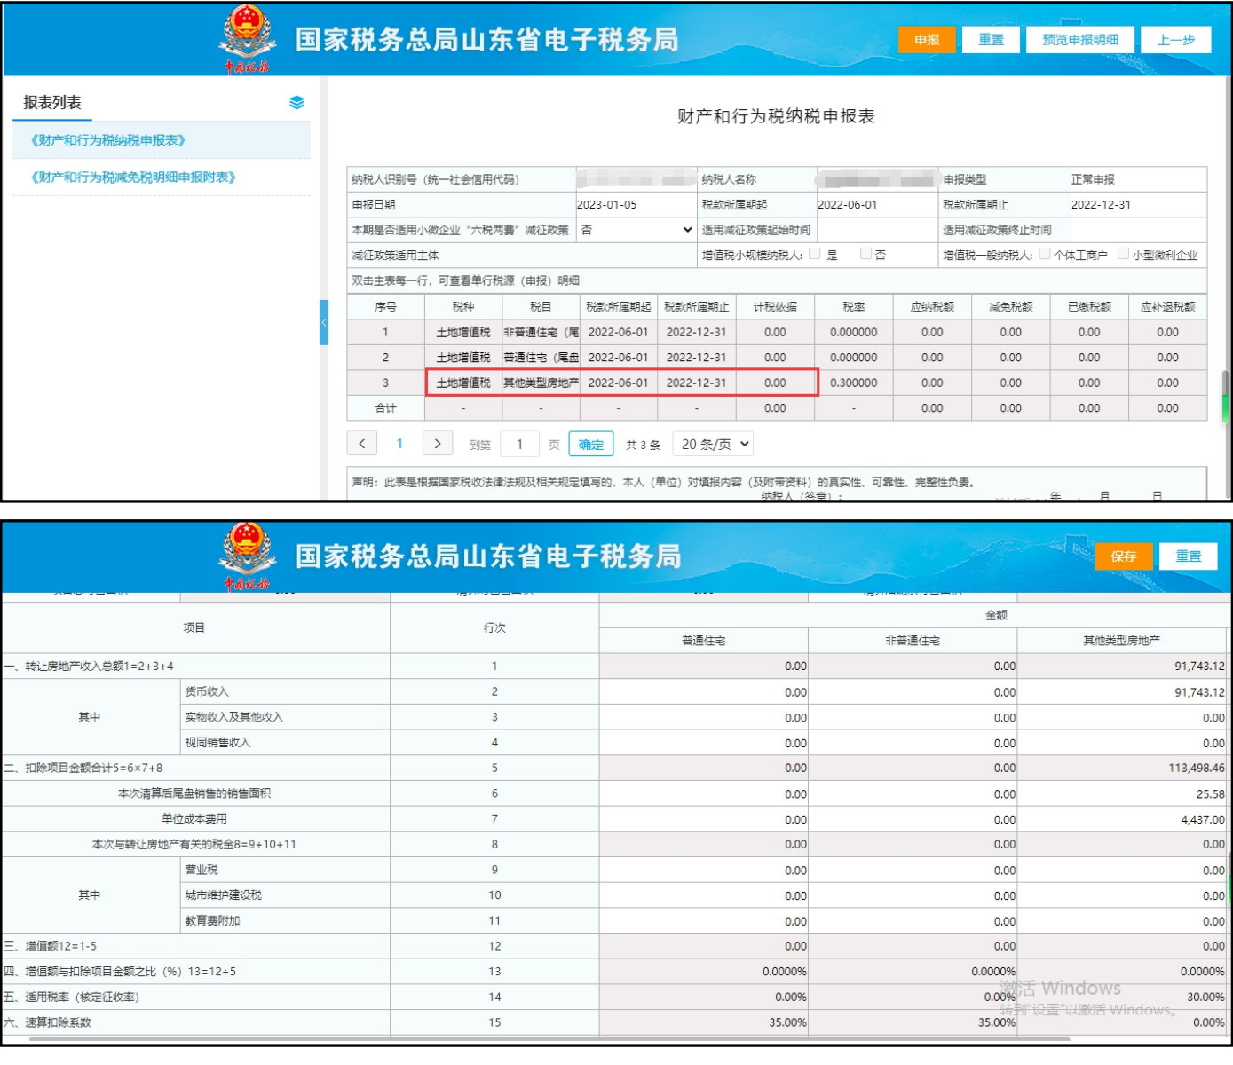
Task: Click the tax bureau emblem in top header
Action: click(x=246, y=37)
